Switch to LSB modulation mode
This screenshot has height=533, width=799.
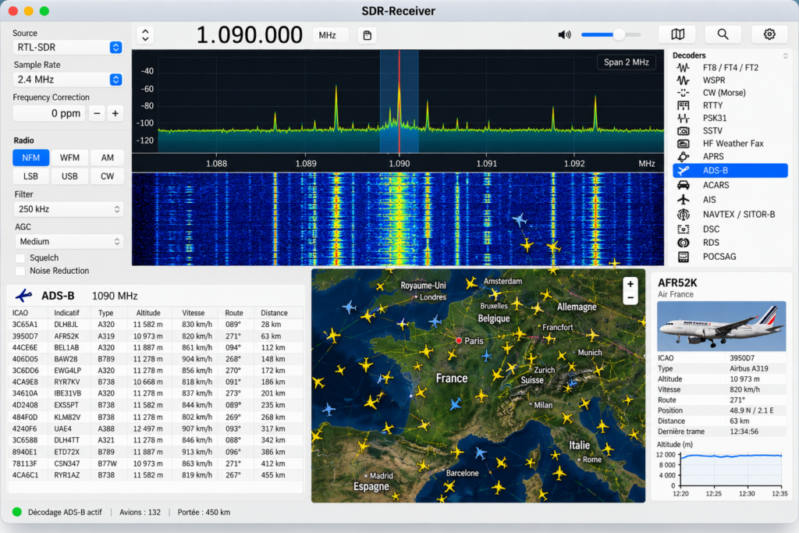30,176
